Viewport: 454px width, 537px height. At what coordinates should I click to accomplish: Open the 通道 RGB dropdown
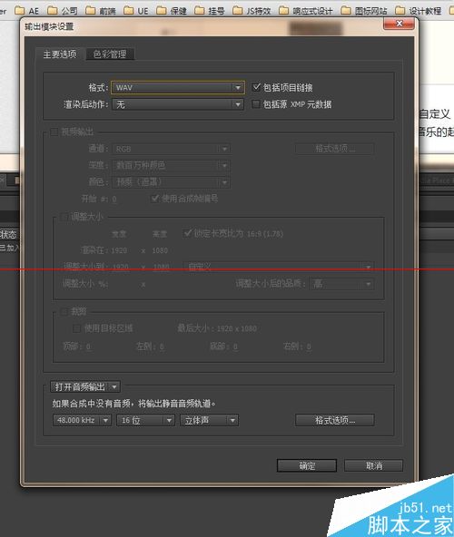[x=171, y=149]
